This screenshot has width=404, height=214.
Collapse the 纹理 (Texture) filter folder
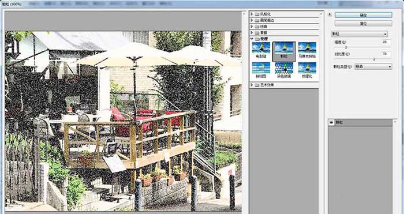tap(252, 39)
